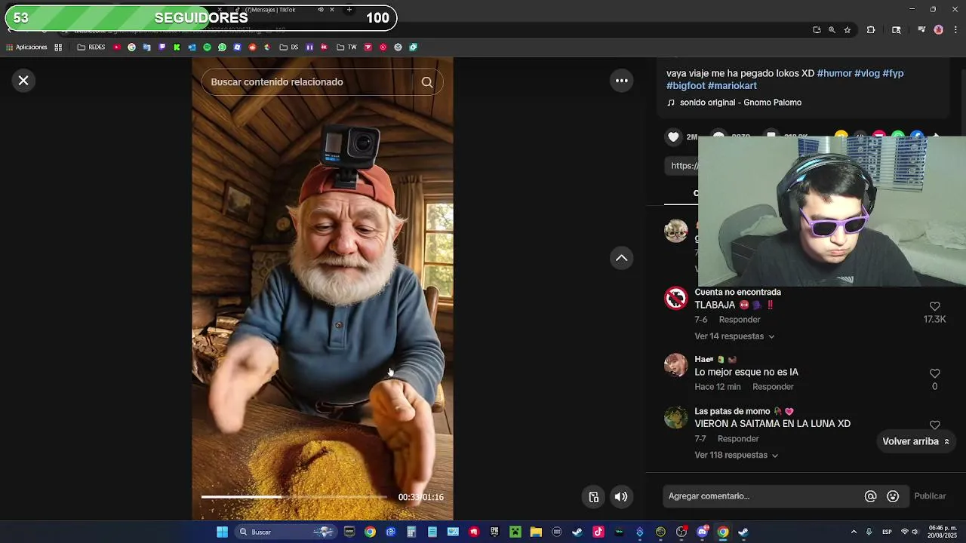Like the 'Lo mejor esque no es IA' comment

934,373
